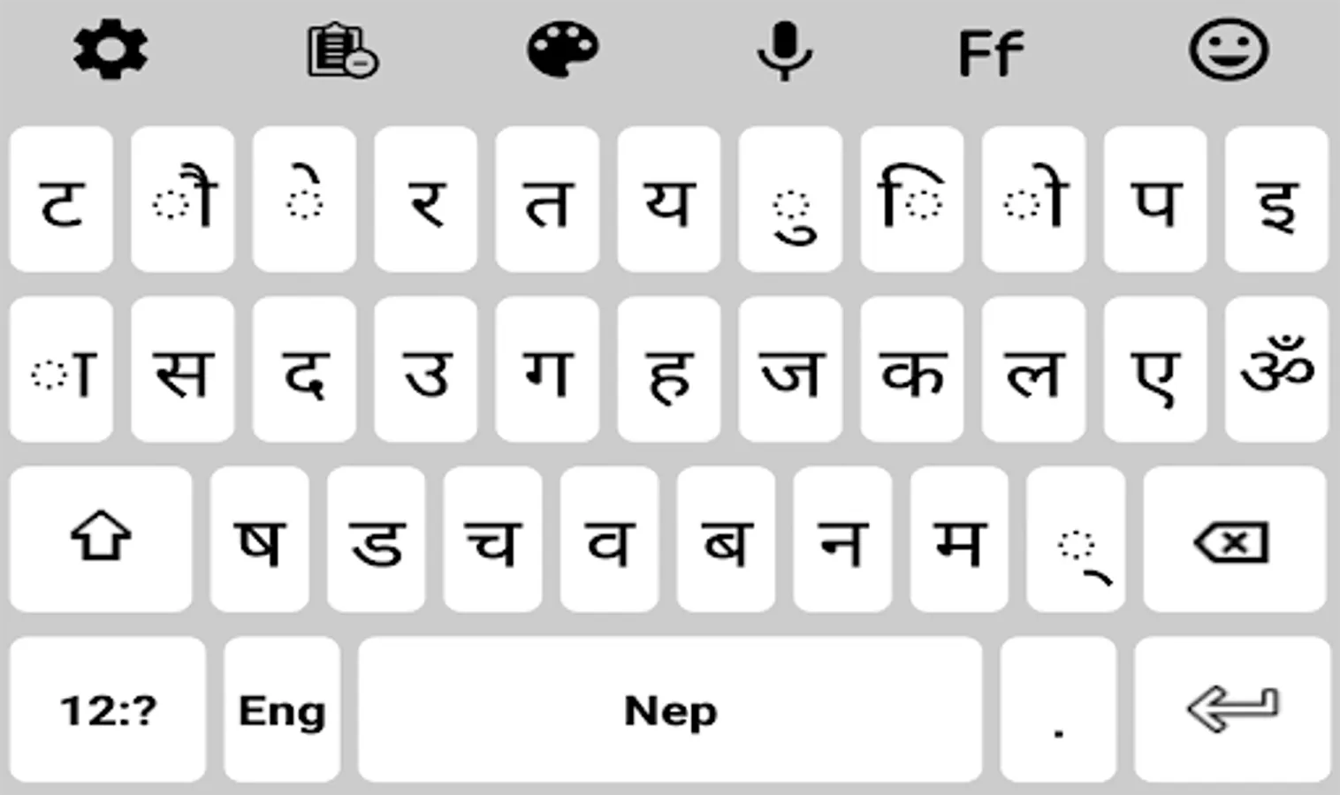The width and height of the screenshot is (1340, 795).
Task: Tap the enter return arrow key
Action: tap(1232, 709)
